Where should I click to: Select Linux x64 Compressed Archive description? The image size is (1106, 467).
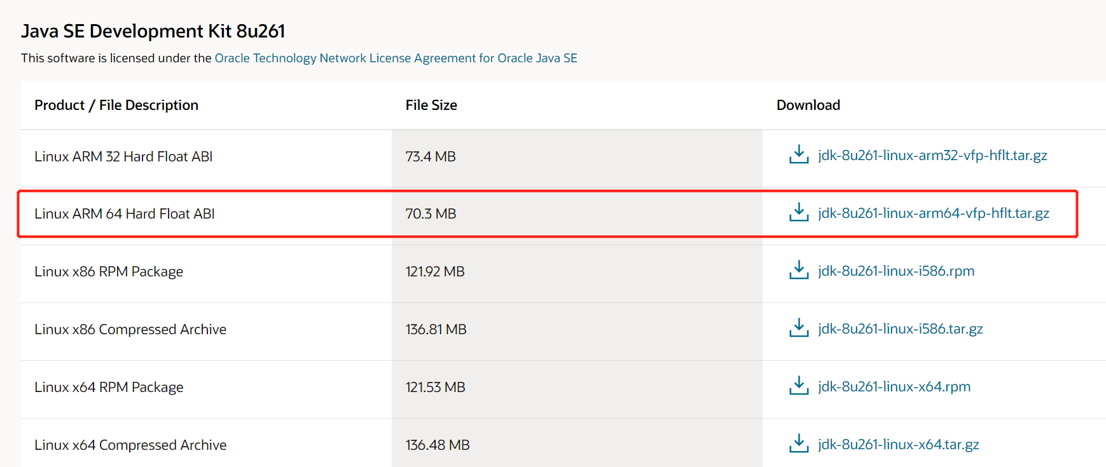(x=130, y=445)
